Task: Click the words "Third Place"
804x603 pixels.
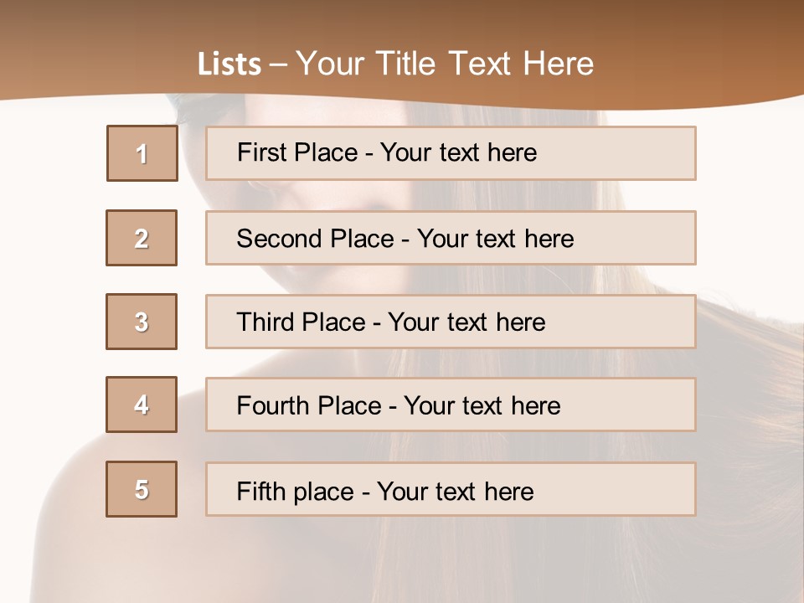Action: pos(301,322)
